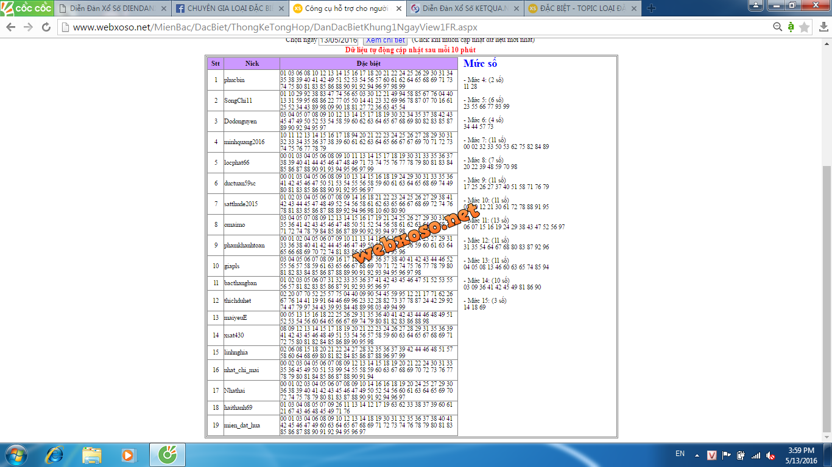Click the '- Mức 14: (10 số)' line
Viewport: 832px width, 467px height.
[x=486, y=280]
